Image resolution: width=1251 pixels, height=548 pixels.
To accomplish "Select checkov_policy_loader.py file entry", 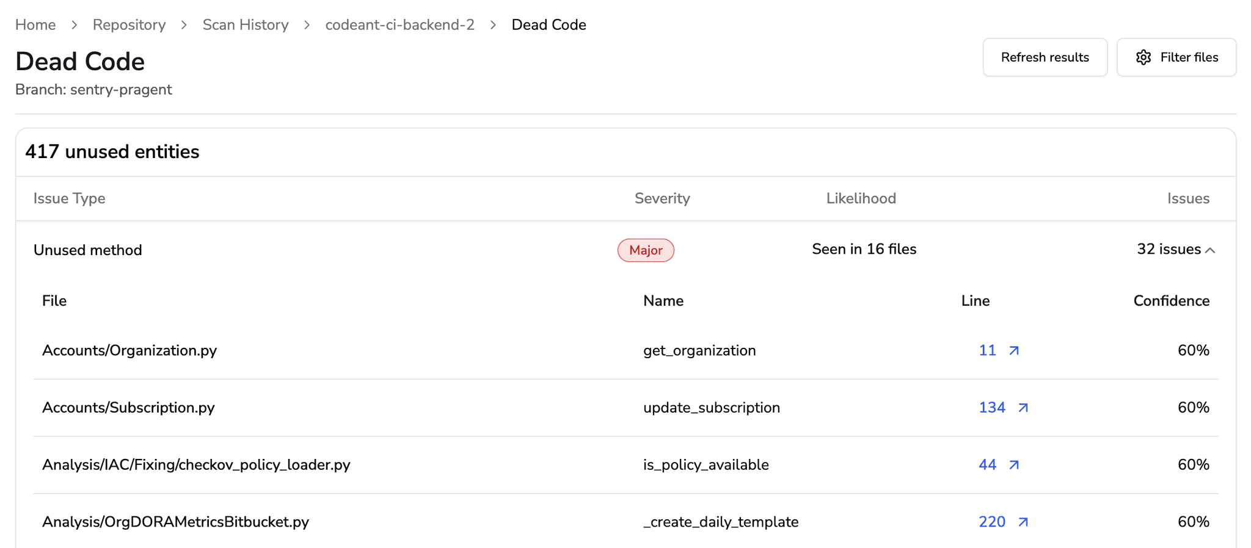I will pos(196,465).
